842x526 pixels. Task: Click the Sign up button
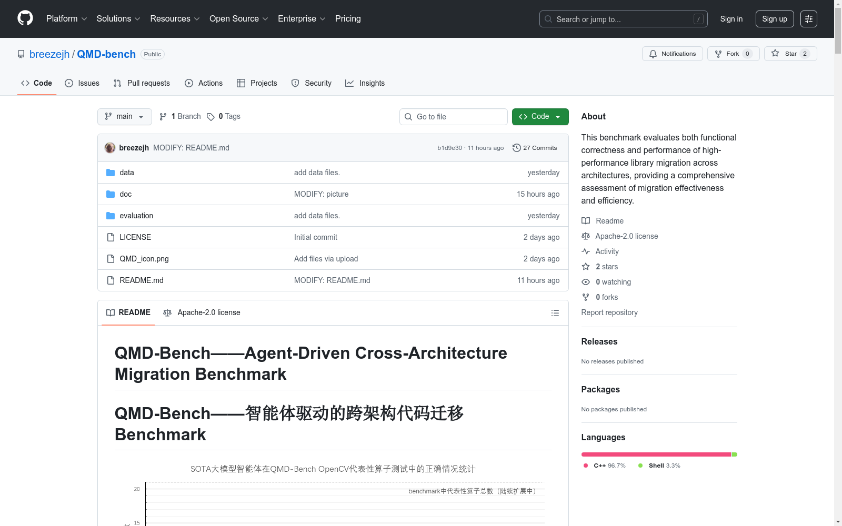click(x=775, y=19)
